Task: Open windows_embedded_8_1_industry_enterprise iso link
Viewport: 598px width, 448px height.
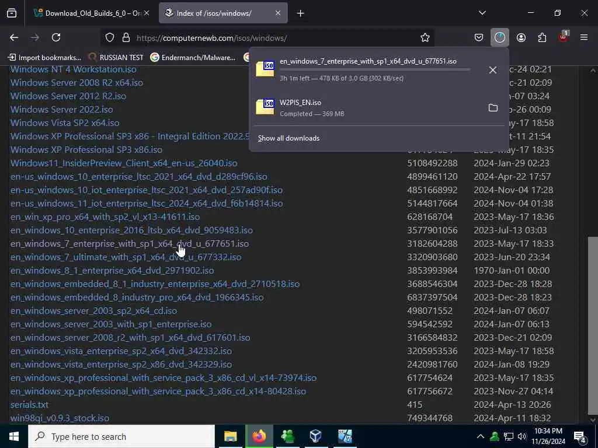Action: click(x=155, y=284)
